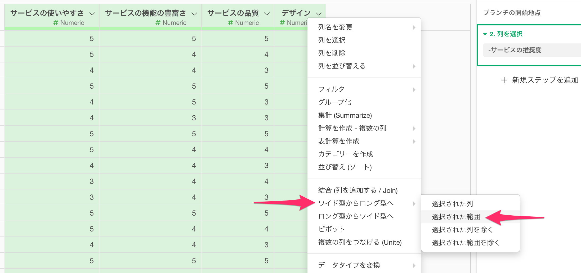Screen dimensions: 581x273
Task: Select the -サービスの推奨度 step token
Action: point(532,50)
